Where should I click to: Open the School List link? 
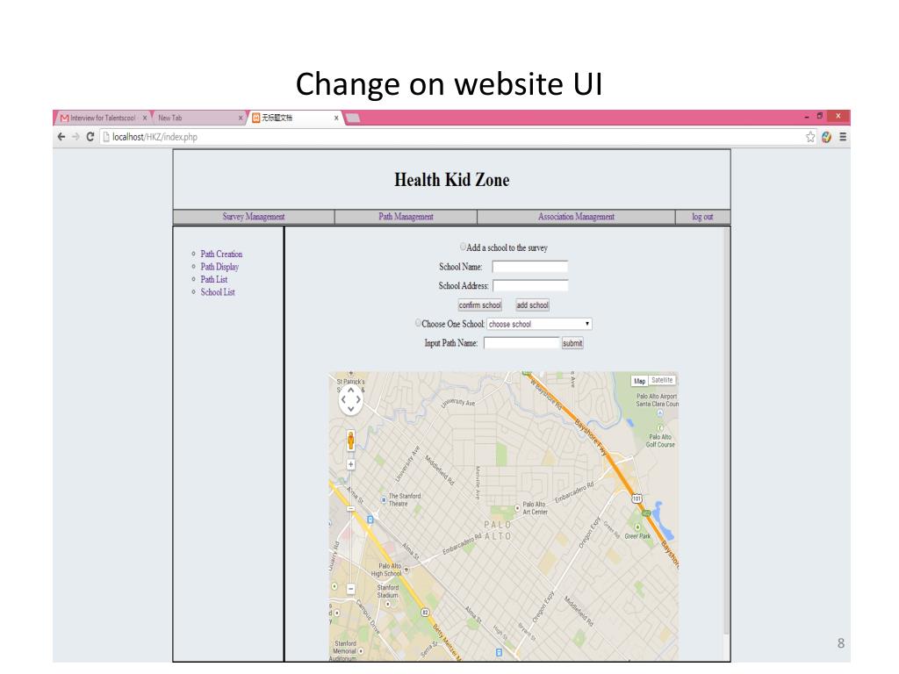tap(218, 291)
